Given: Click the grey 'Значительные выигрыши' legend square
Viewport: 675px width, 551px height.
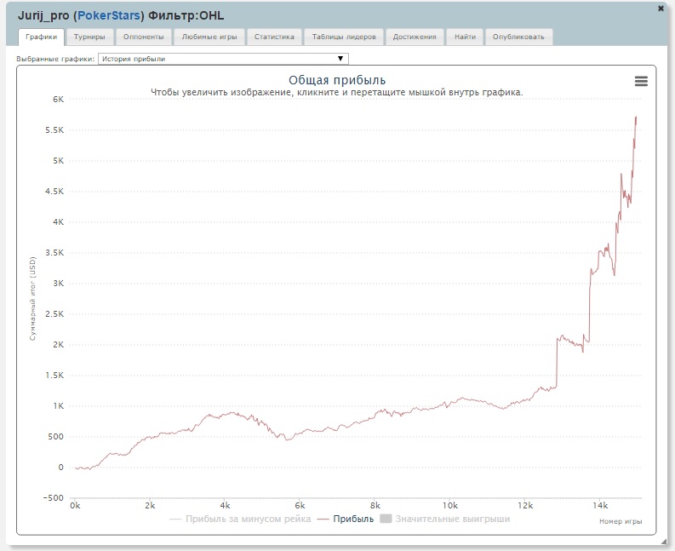Looking at the screenshot, I should [x=386, y=519].
